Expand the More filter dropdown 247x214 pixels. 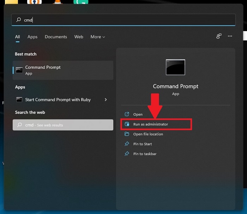[98, 37]
